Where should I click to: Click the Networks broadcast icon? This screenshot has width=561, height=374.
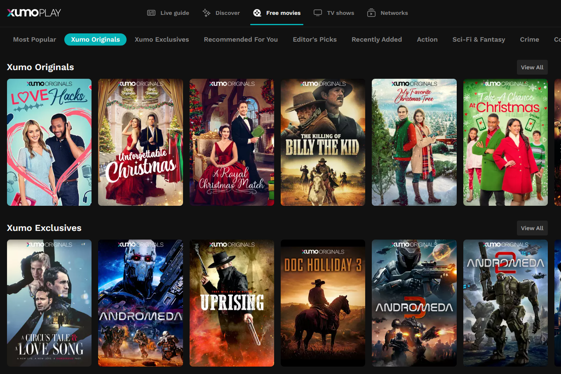(371, 13)
